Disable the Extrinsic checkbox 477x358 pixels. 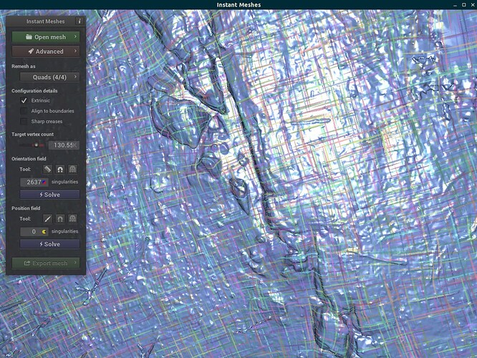tap(24, 100)
